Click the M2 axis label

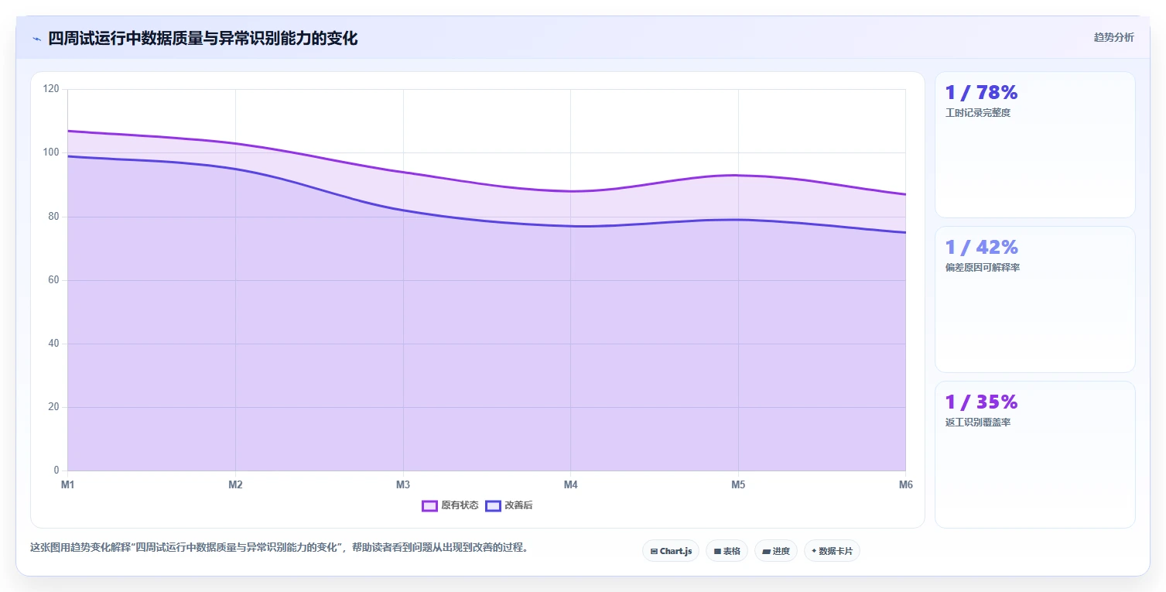(x=235, y=485)
